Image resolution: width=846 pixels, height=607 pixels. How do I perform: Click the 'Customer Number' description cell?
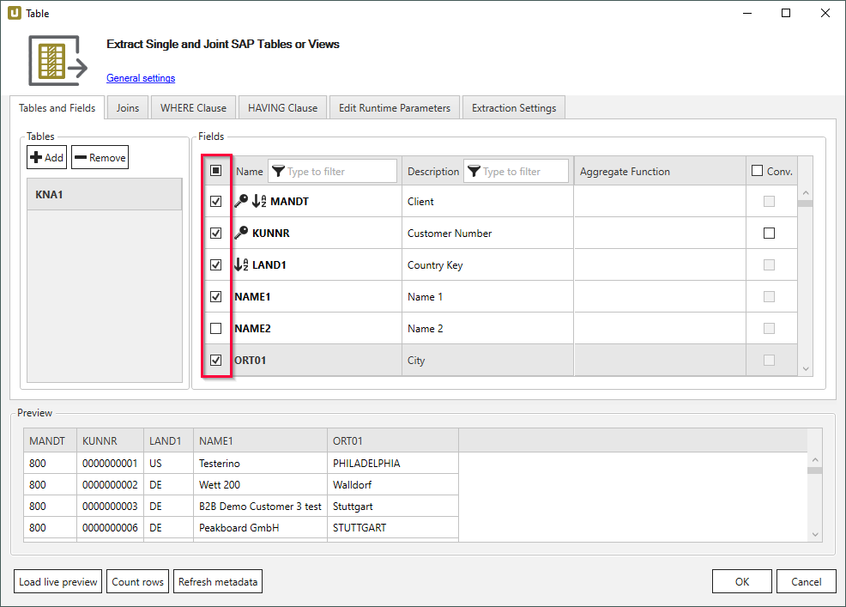coord(487,234)
